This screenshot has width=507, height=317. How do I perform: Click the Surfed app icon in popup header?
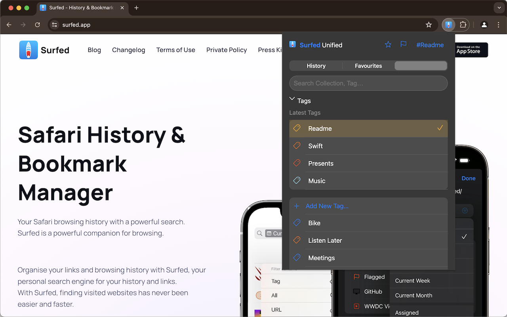point(293,45)
